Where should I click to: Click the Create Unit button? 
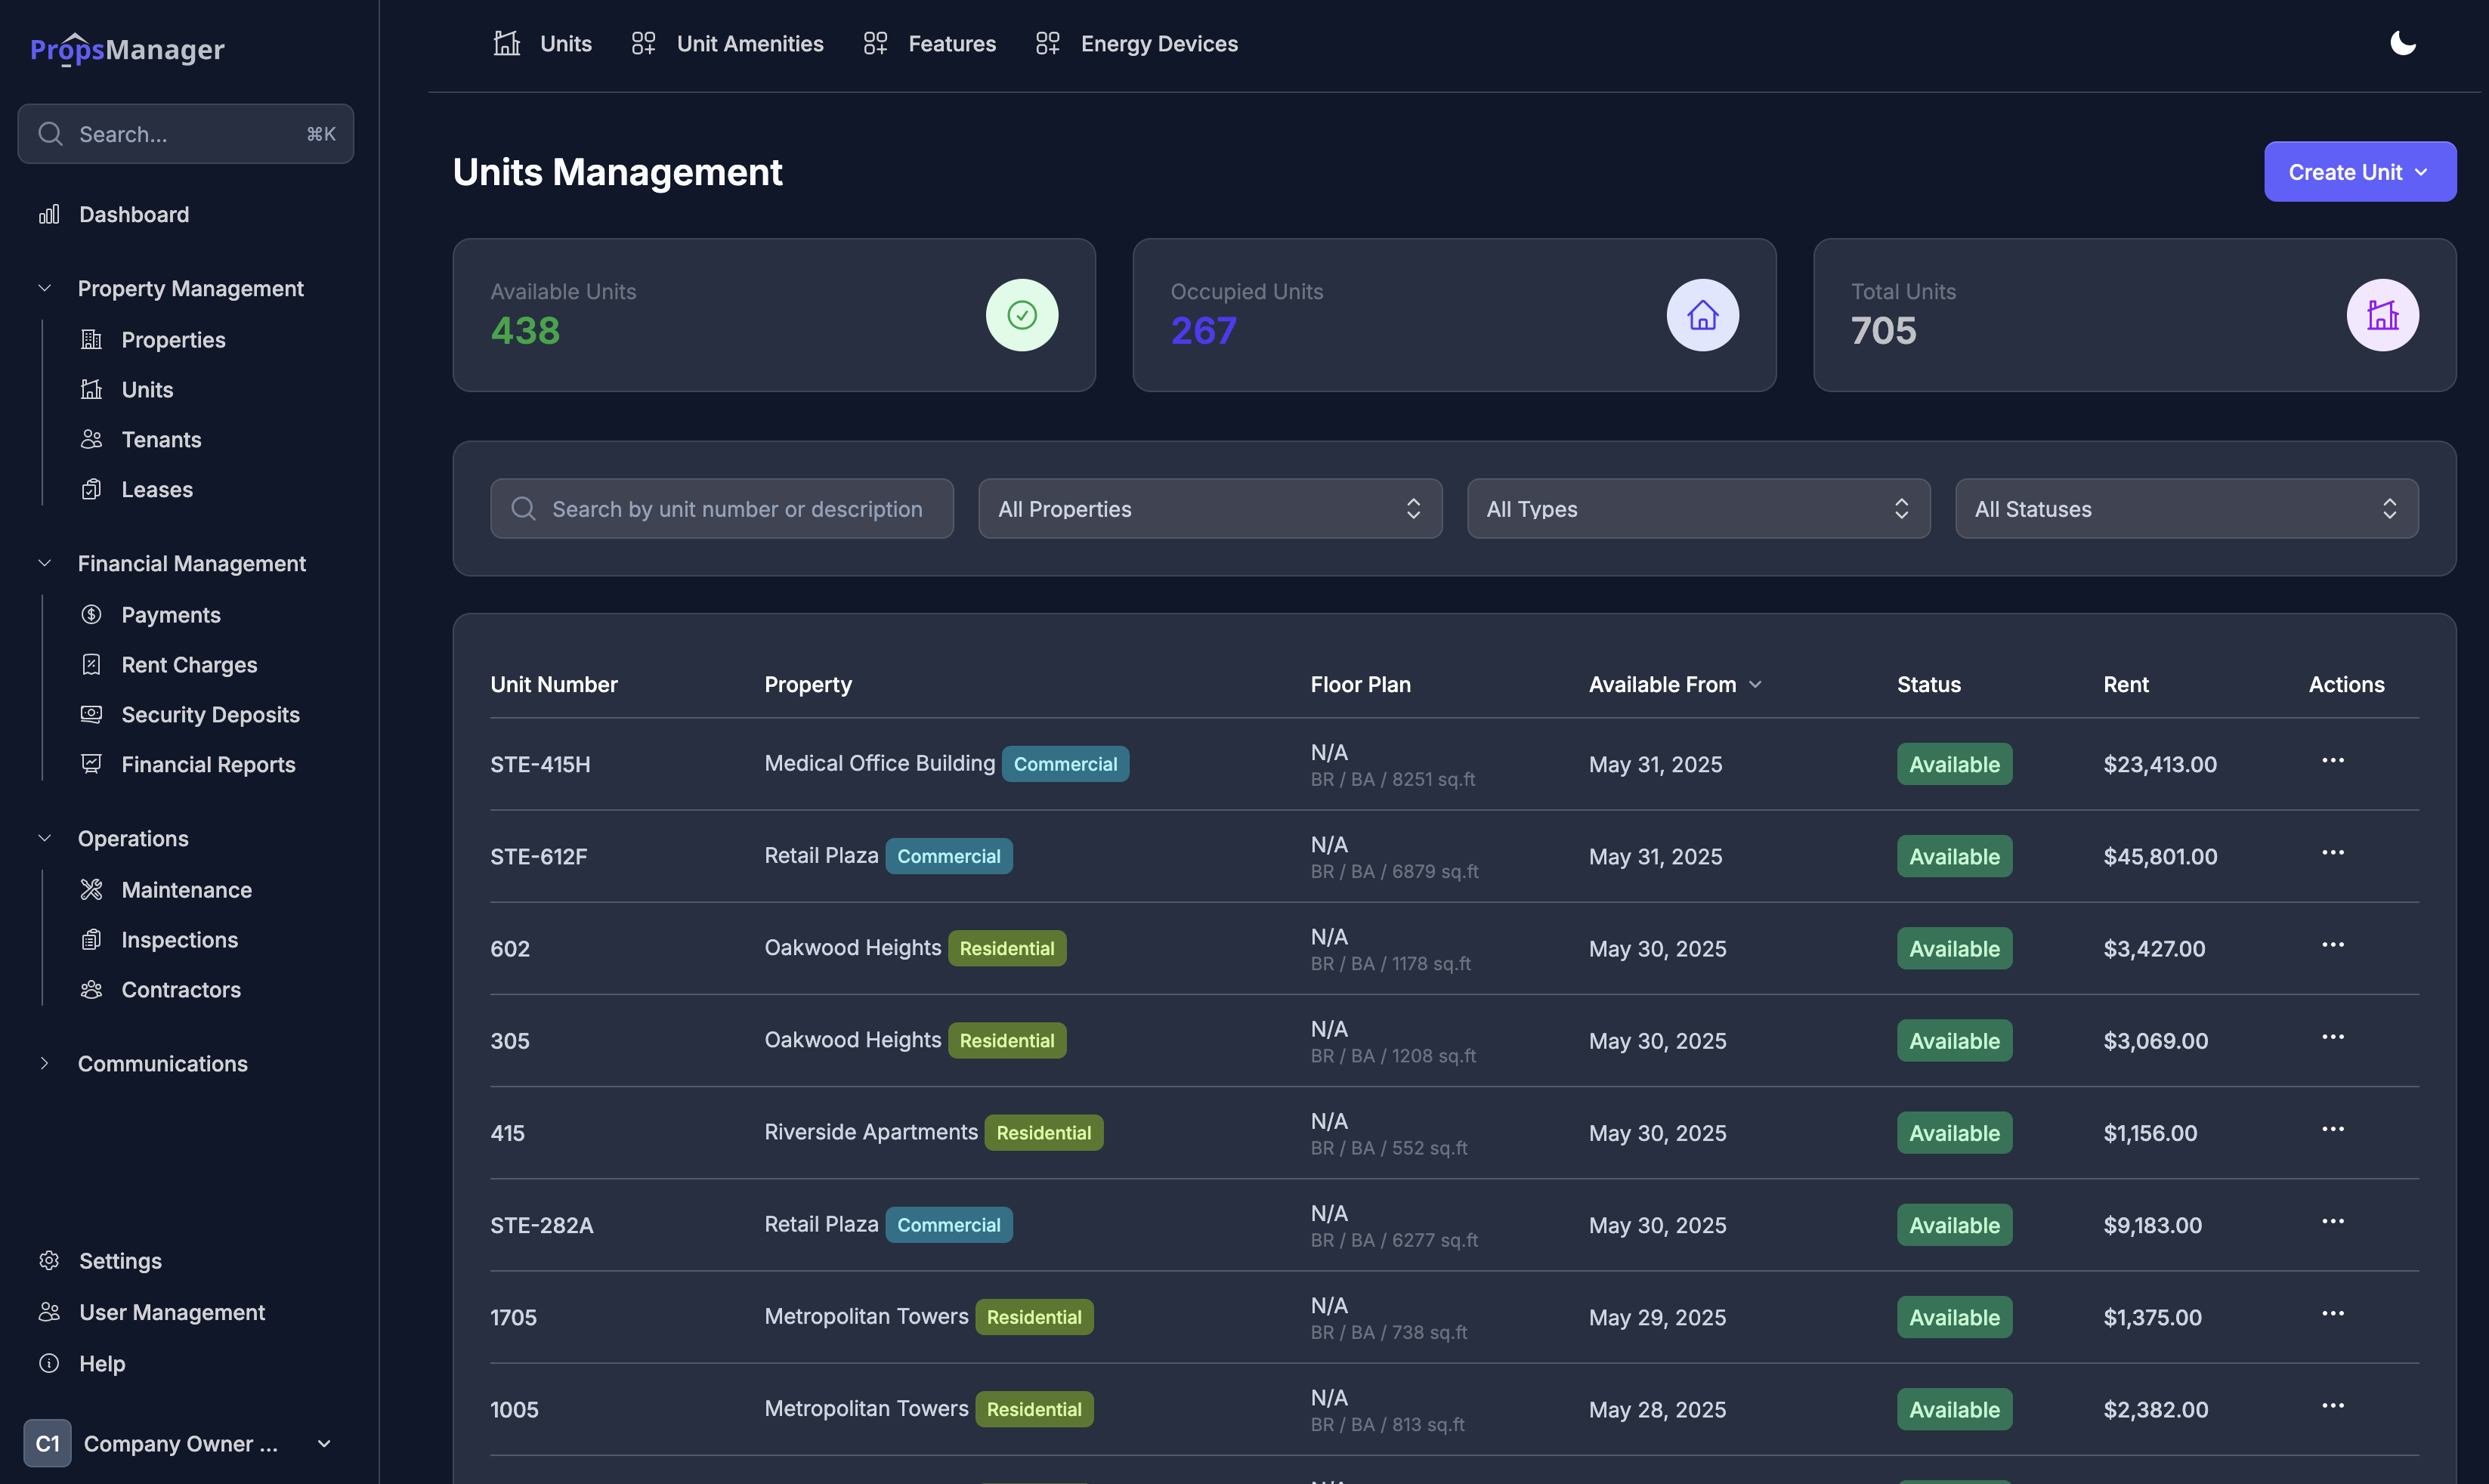(2359, 171)
